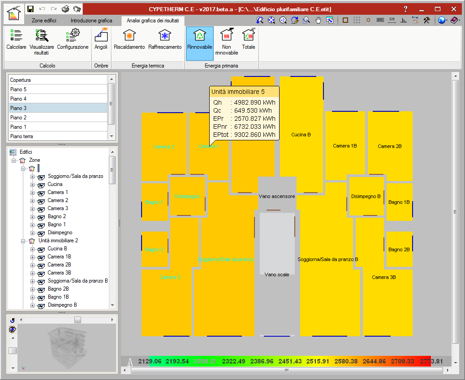Reset 3D view rotation arrow icon
The image size is (465, 380).
point(13,320)
